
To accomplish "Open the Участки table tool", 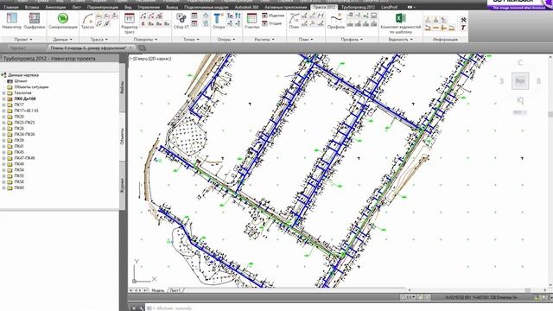I will (x=251, y=21).
